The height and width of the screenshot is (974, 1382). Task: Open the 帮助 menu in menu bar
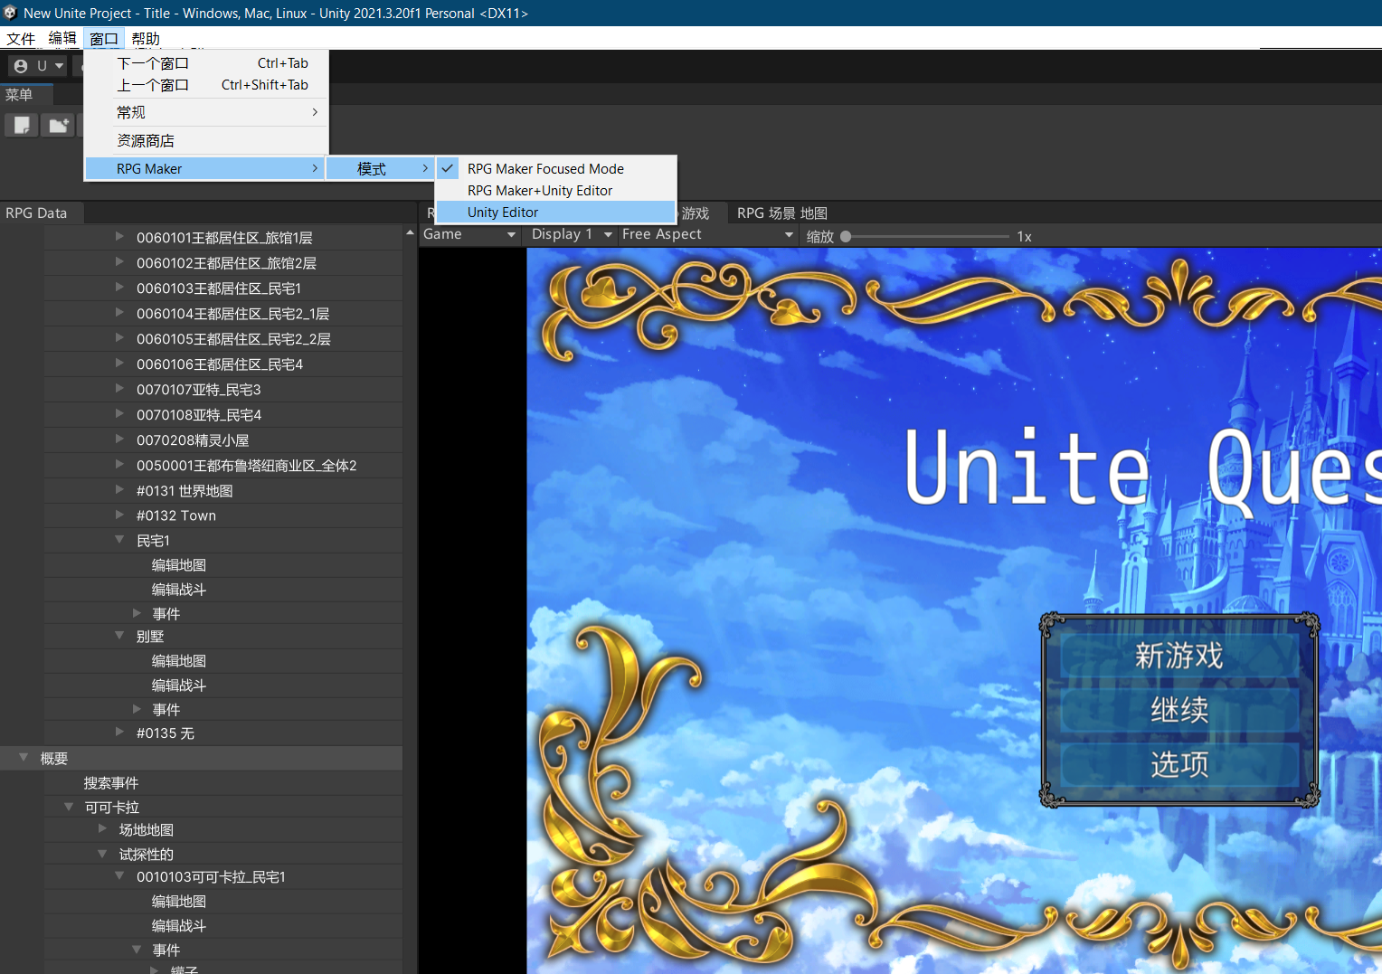(x=146, y=39)
